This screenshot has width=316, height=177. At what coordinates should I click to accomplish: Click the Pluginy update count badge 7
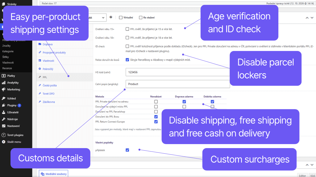[x=19, y=105]
